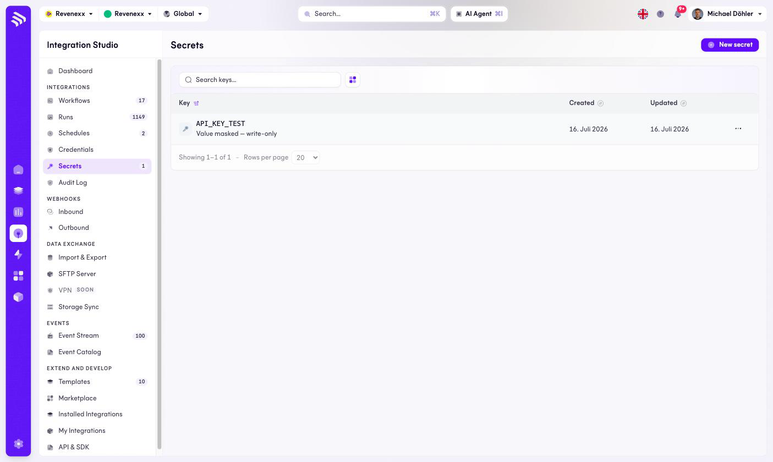Change rows per page dropdown
The height and width of the screenshot is (462, 773).
[305, 157]
